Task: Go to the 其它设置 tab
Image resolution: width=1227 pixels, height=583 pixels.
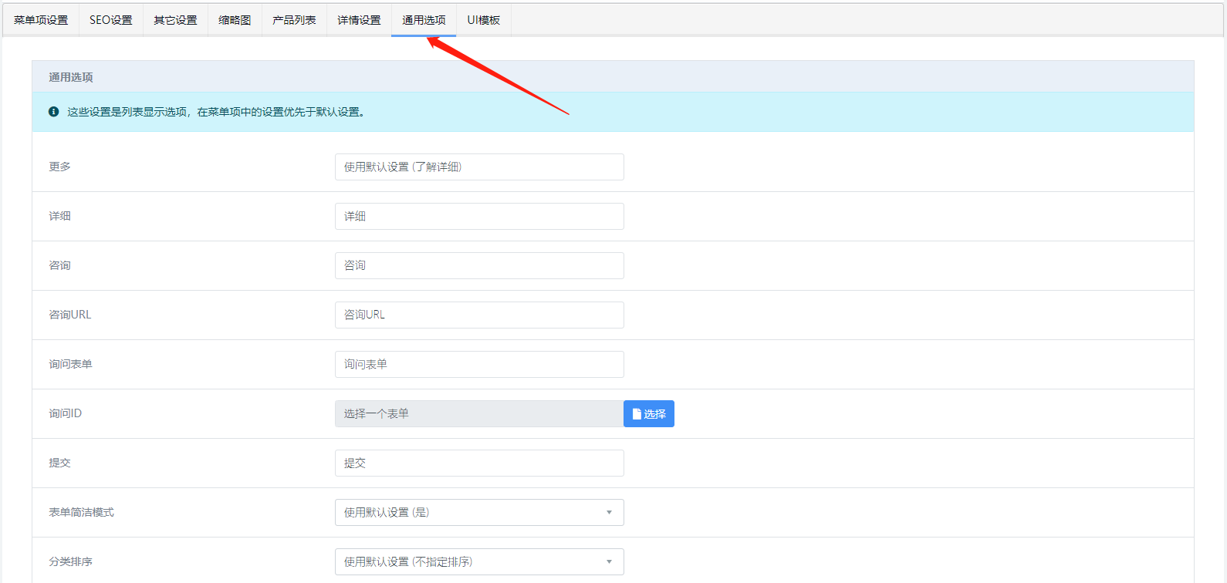Action: click(175, 20)
